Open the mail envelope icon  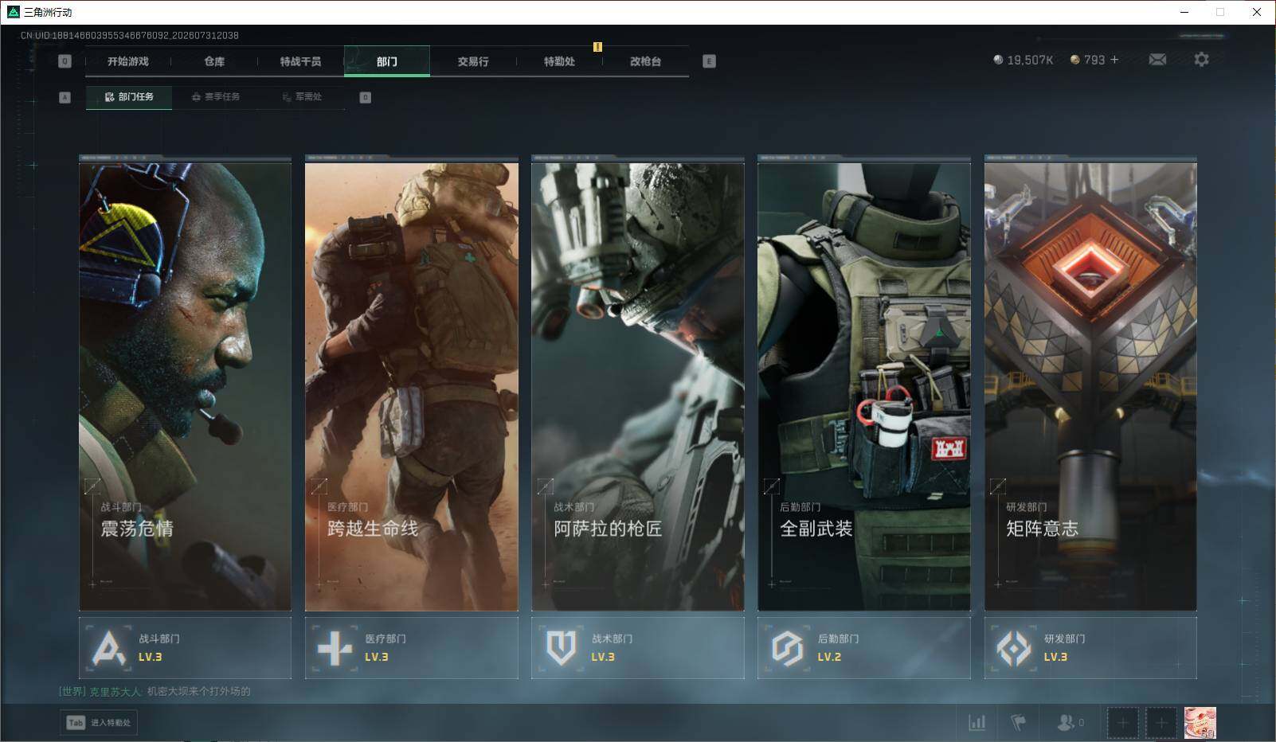click(x=1157, y=60)
